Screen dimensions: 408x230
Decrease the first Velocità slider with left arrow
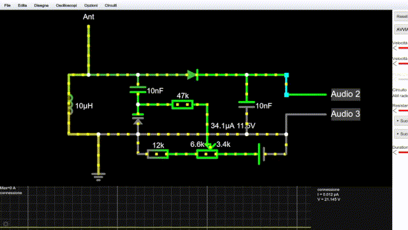[x=395, y=48]
